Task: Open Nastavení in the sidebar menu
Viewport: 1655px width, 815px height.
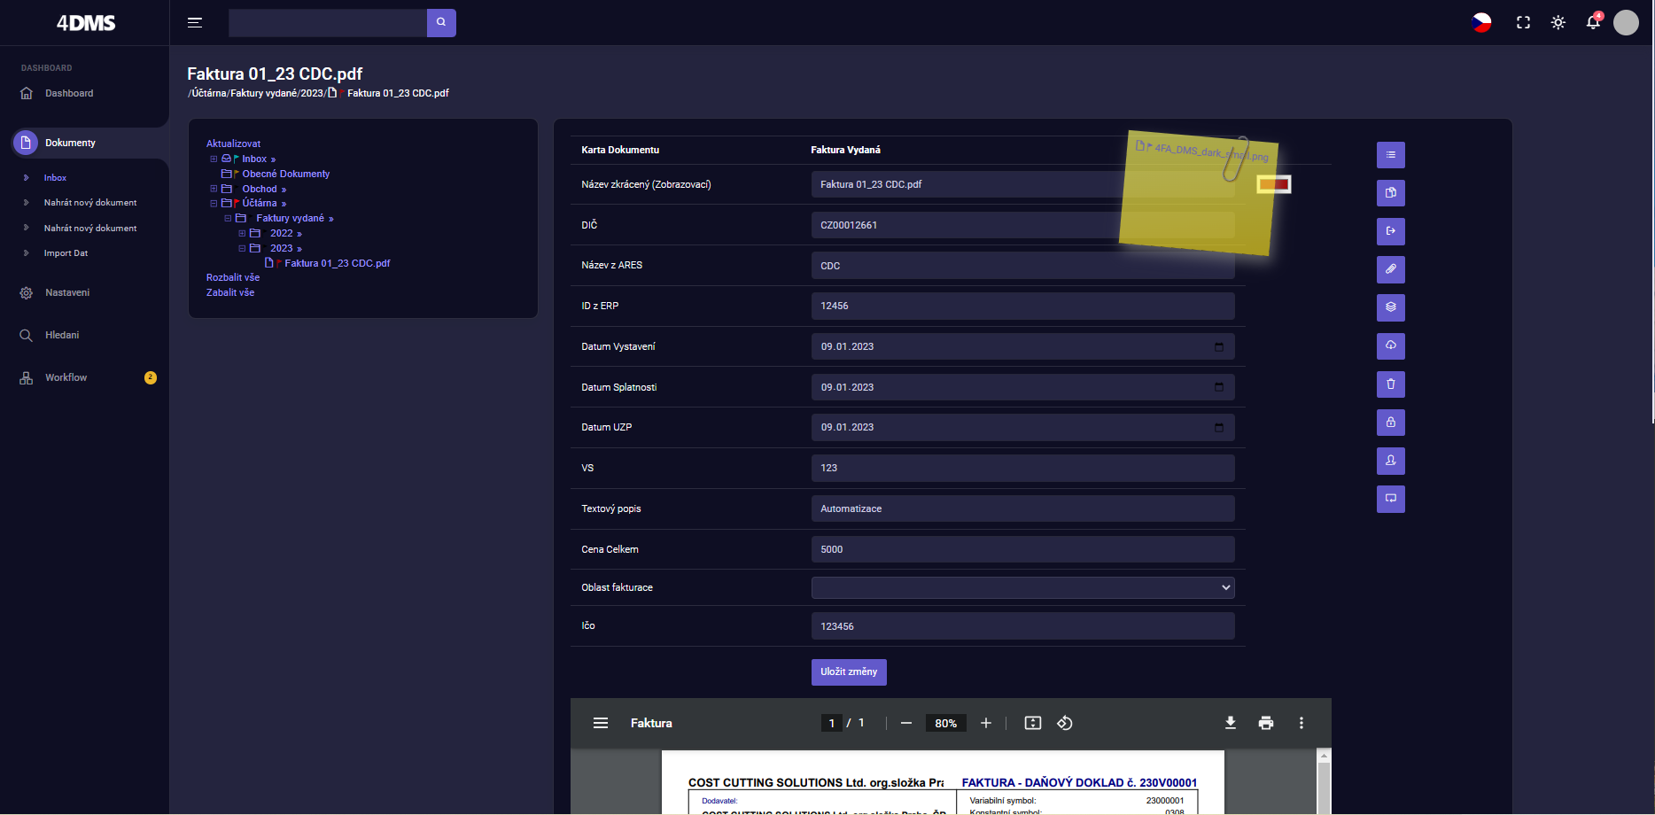Action: 67,292
